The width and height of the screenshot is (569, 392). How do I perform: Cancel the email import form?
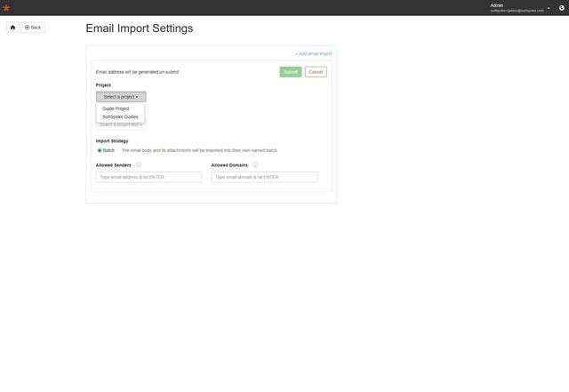[x=316, y=72]
